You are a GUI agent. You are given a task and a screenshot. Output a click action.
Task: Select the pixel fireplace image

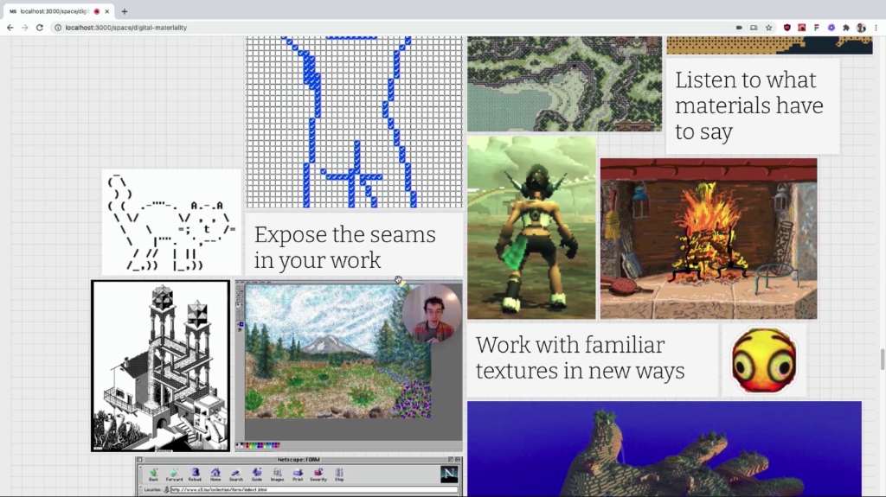tap(709, 239)
